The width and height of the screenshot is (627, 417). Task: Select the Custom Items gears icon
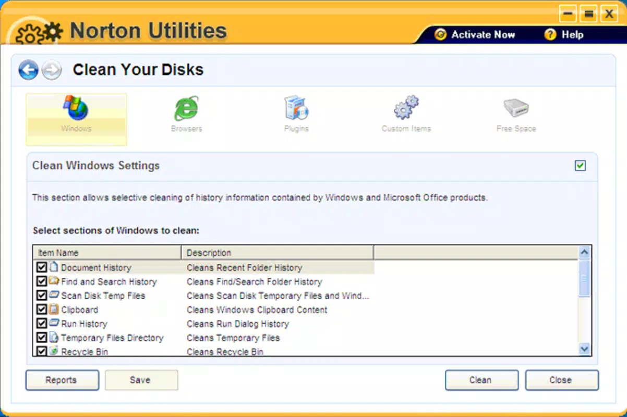pyautogui.click(x=406, y=108)
